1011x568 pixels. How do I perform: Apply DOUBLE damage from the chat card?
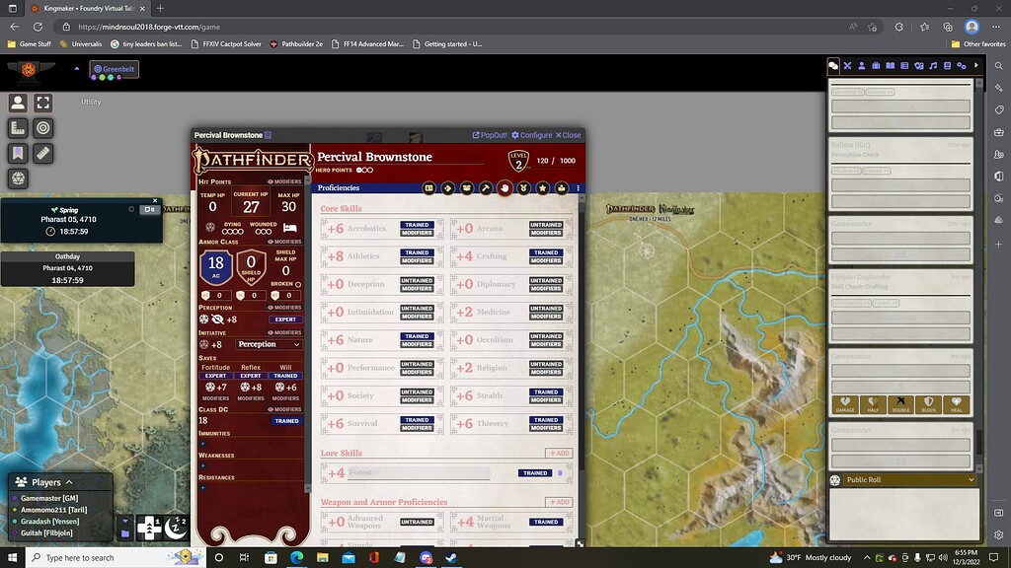coord(900,403)
